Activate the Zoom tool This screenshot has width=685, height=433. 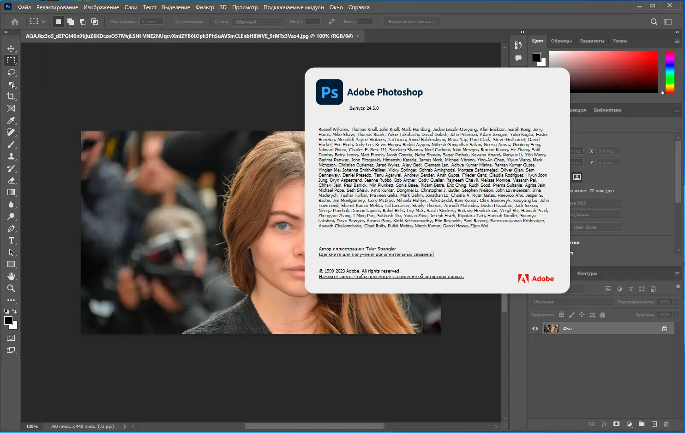tap(11, 288)
